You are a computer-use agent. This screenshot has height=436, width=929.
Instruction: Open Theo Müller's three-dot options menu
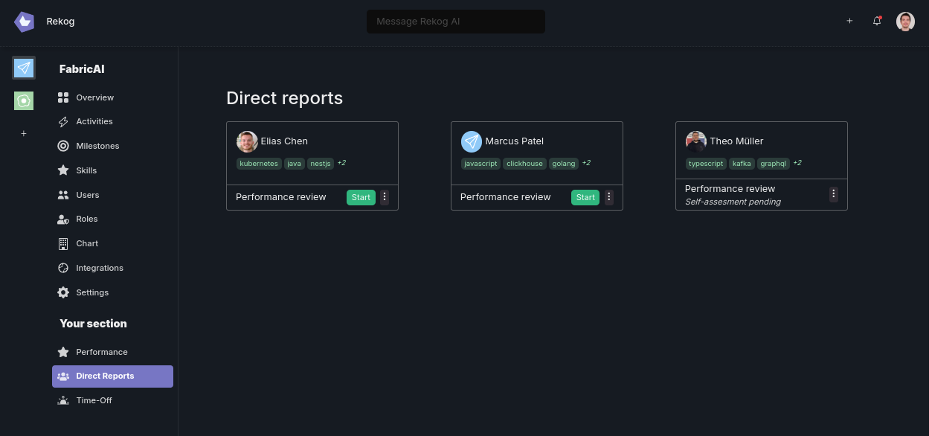tap(834, 194)
